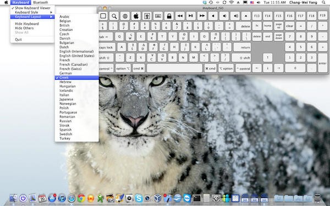330x206 pixels.
Task: Open VirtualBox from the Dock
Action: click(158, 198)
